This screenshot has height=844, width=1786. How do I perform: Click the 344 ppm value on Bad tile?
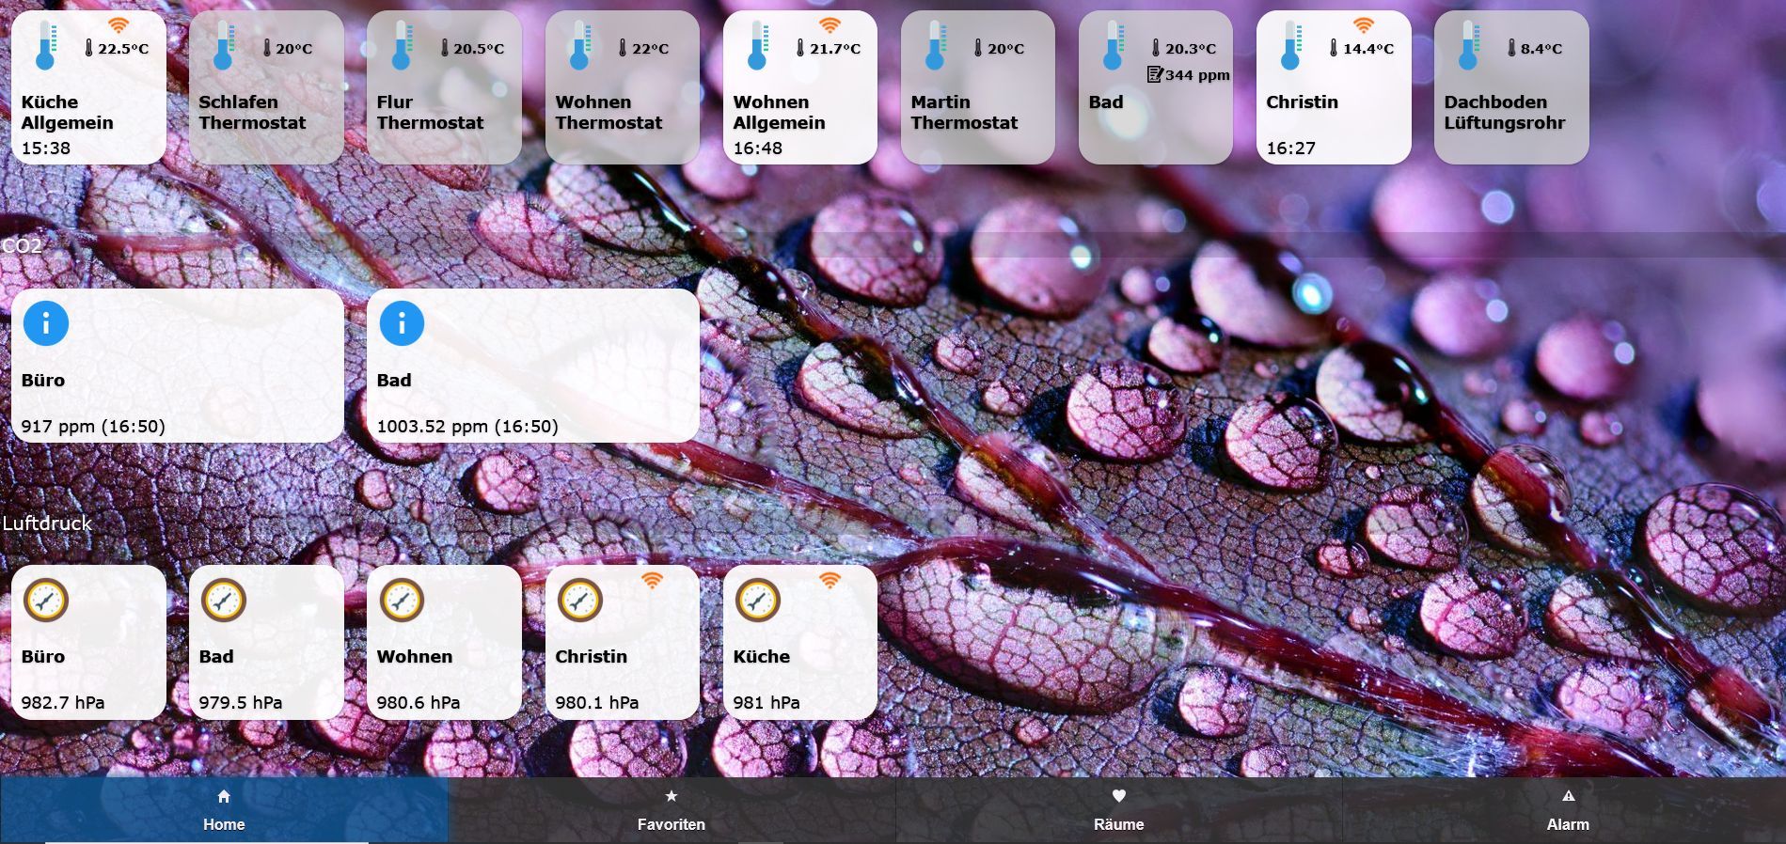pyautogui.click(x=1197, y=75)
